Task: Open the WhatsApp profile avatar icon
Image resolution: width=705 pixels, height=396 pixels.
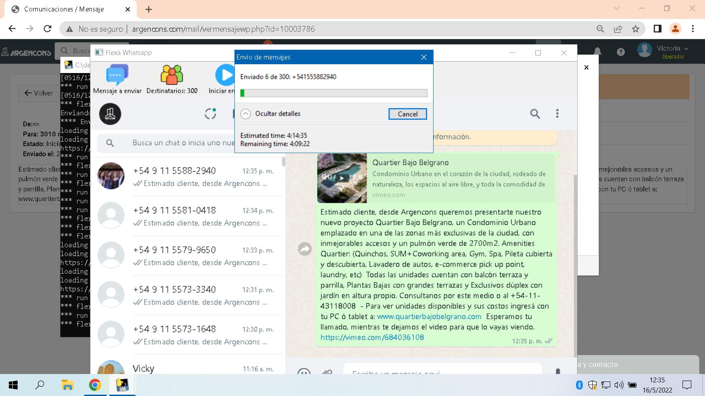Action: [110, 114]
